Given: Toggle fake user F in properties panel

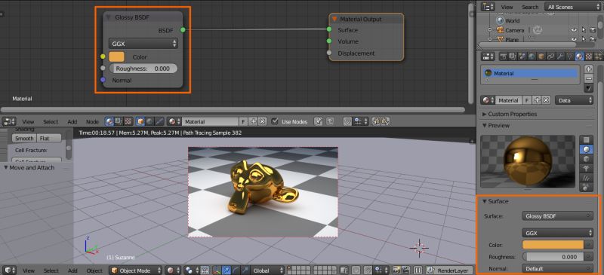Looking at the screenshot, I should 526,100.
